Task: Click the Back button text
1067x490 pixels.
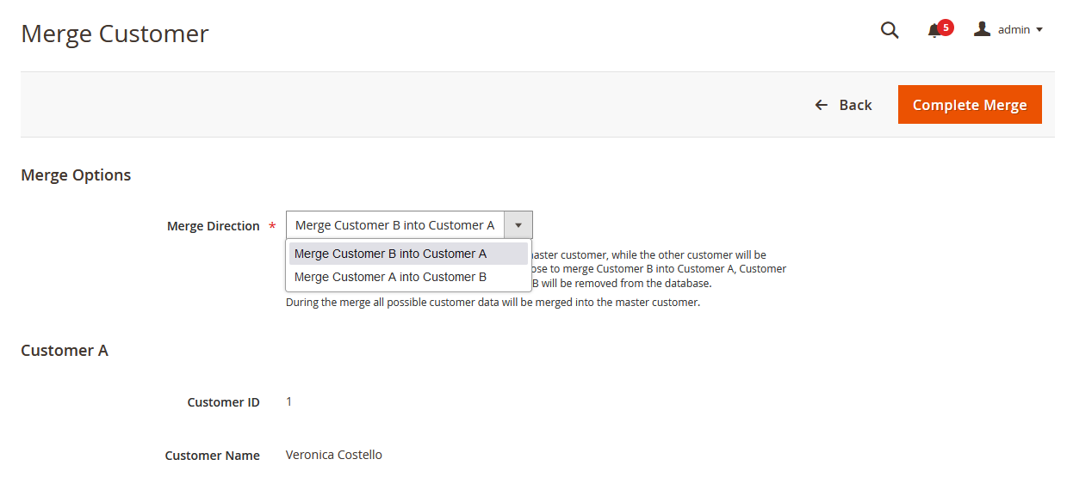Action: (855, 105)
